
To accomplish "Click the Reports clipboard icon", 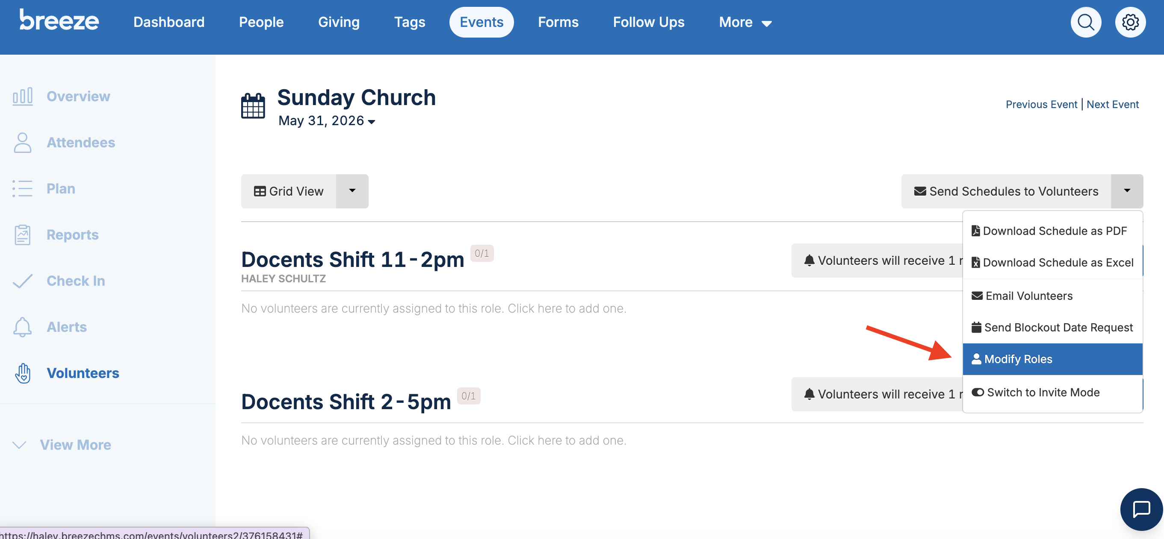I will pyautogui.click(x=23, y=235).
